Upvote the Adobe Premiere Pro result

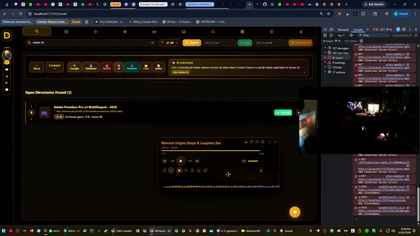tap(31, 106)
